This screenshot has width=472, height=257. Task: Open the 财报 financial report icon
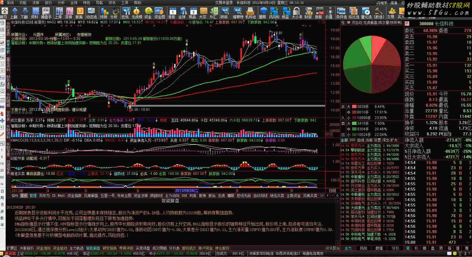308,13
